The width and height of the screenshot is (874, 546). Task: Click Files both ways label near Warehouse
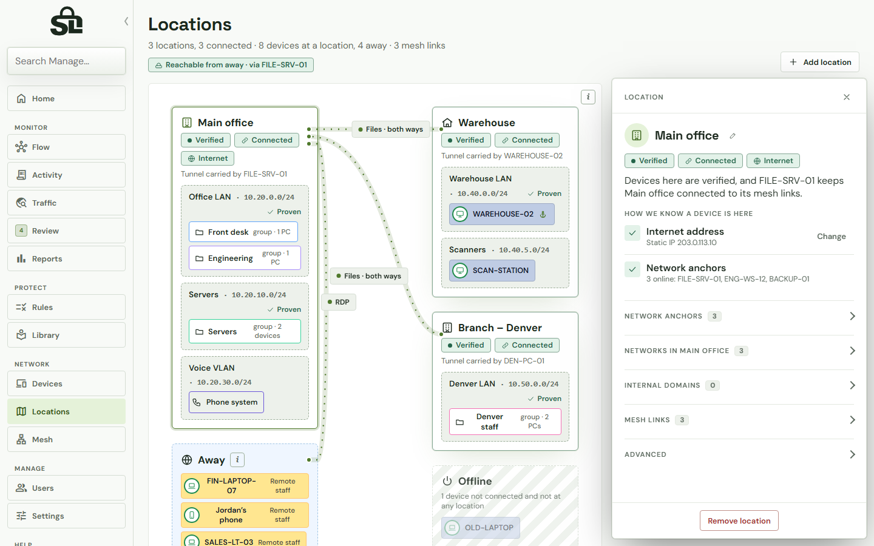point(391,129)
